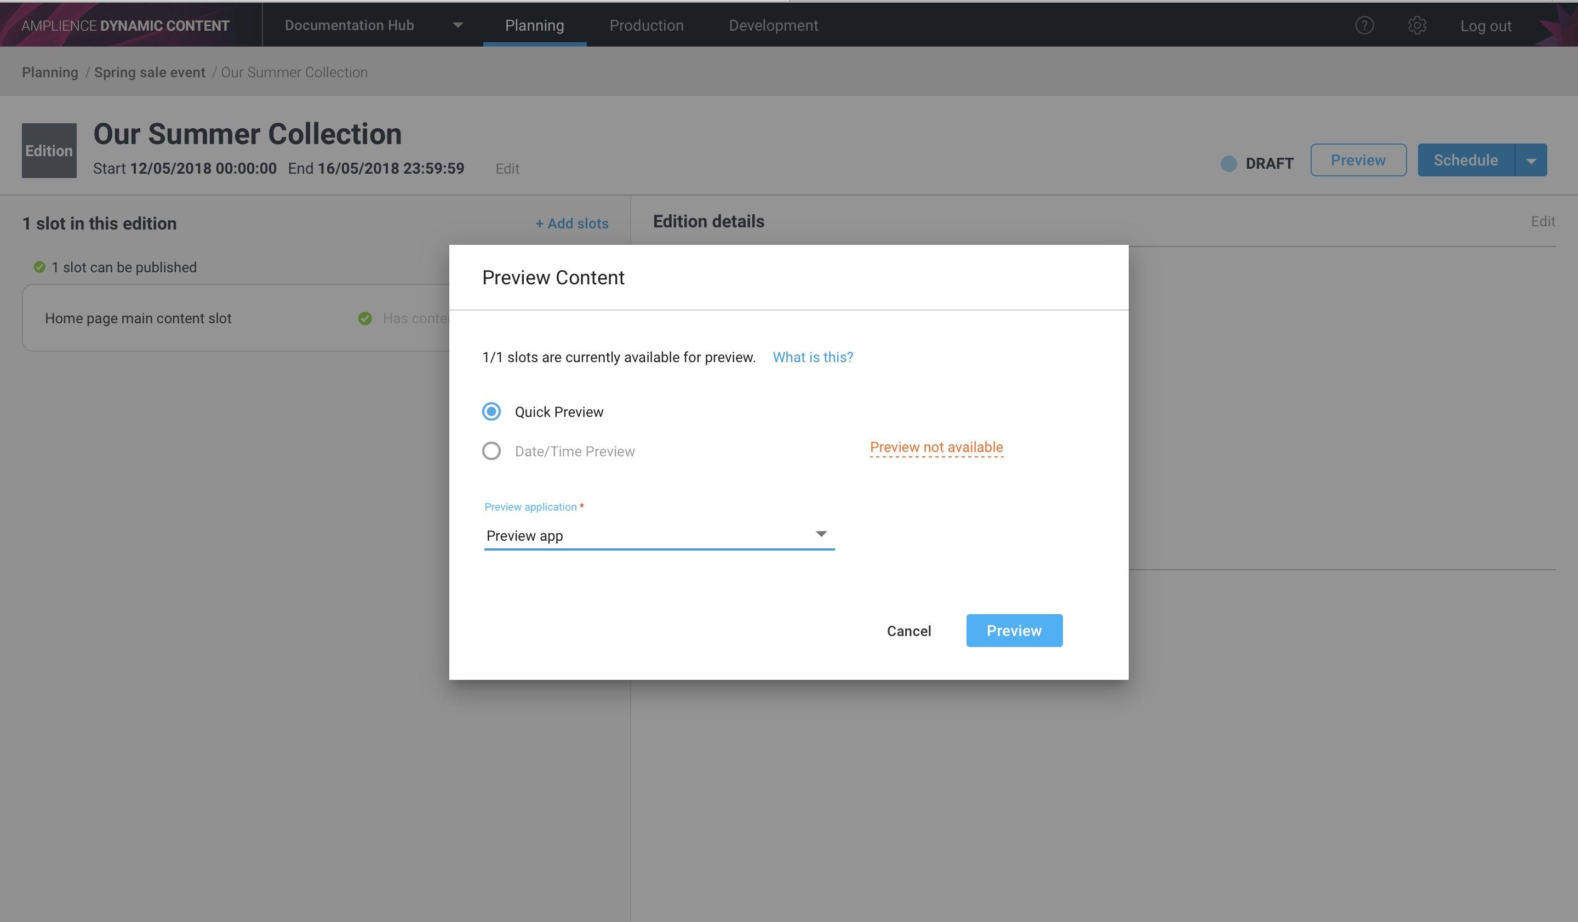Switch to the Production tab
This screenshot has height=922, width=1578.
click(x=647, y=24)
